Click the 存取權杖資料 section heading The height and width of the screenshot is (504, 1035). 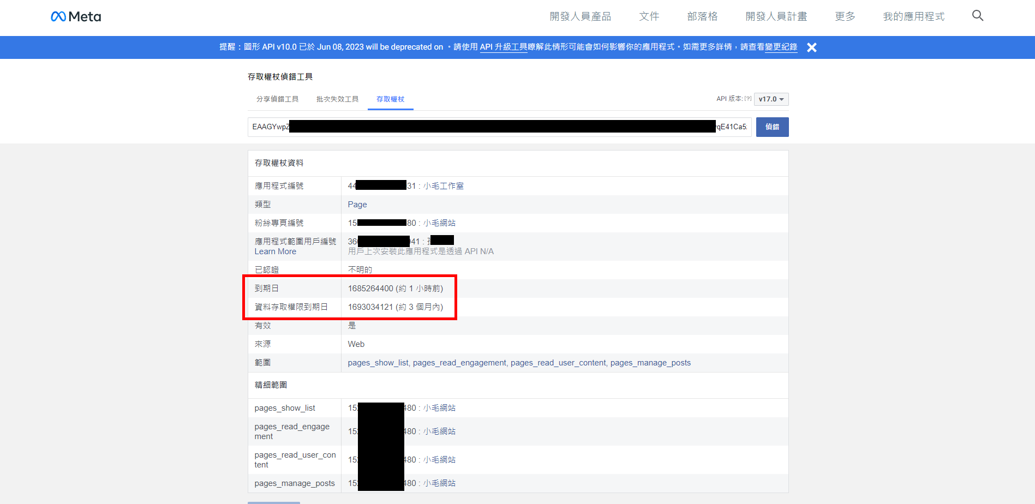(279, 163)
